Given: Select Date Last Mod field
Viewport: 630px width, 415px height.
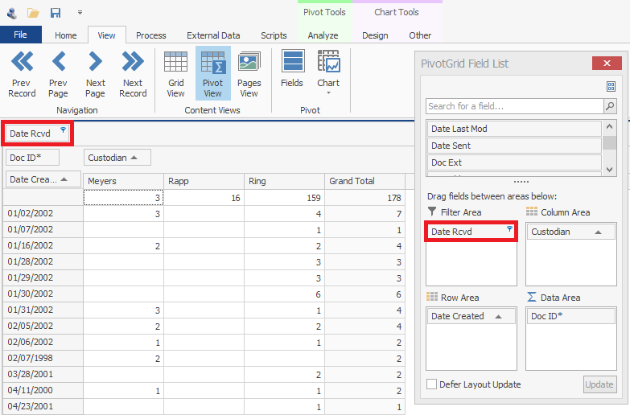Looking at the screenshot, I should click(514, 129).
